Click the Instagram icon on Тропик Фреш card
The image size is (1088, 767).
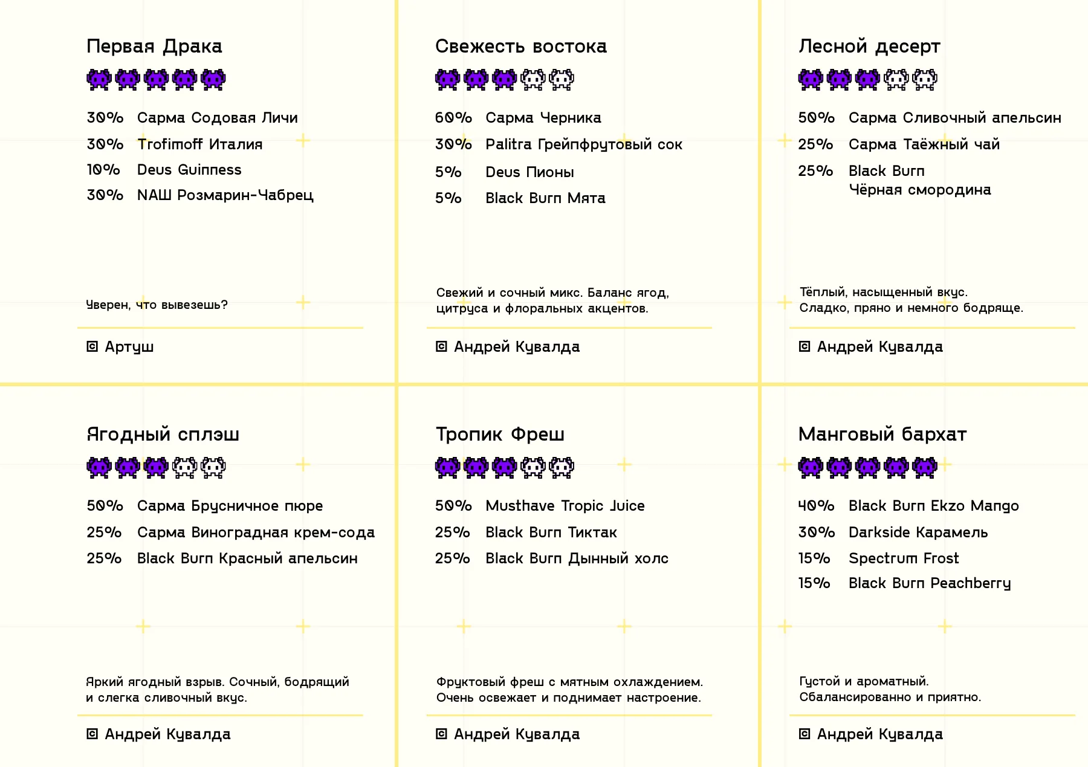(441, 734)
